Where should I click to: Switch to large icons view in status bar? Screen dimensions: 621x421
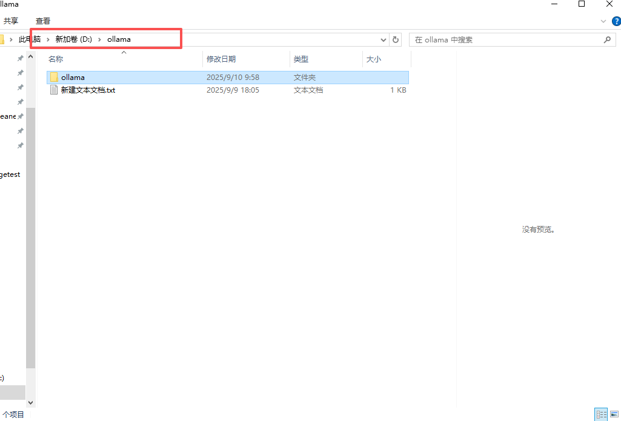[x=614, y=415]
